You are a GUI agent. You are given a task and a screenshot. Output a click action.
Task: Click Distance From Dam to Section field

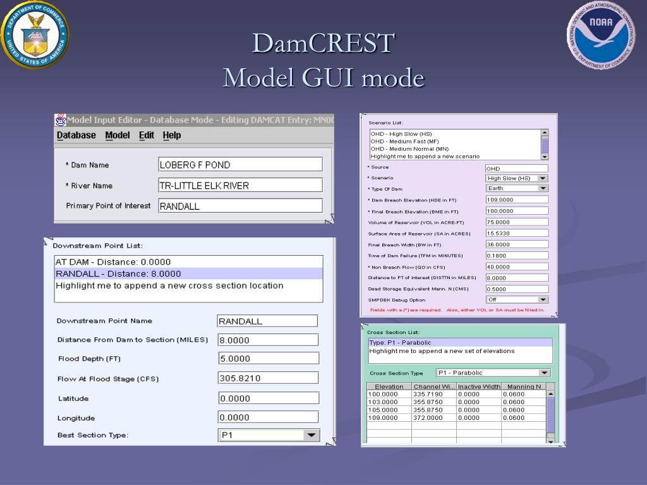pos(268,340)
